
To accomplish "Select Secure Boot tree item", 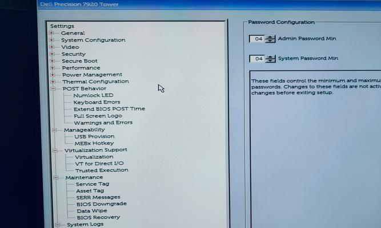I will (80, 61).
